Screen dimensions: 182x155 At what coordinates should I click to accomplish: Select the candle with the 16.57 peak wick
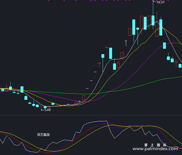pos(153,15)
